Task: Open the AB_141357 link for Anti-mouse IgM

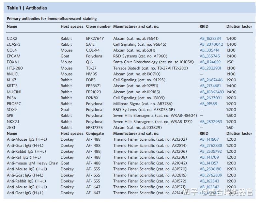Action: (209, 163)
